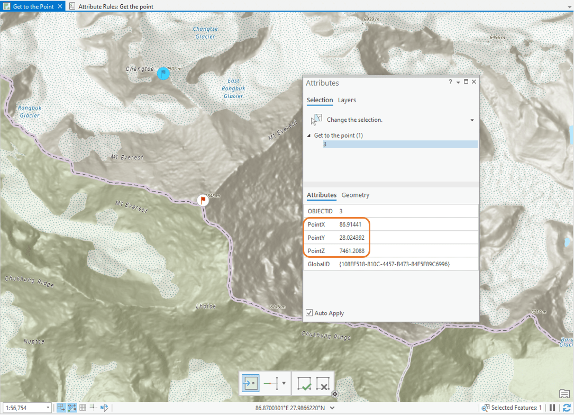
Task: Refresh the map view
Action: coord(567,408)
